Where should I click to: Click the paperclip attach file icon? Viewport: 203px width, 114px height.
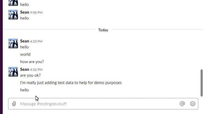tap(14, 104)
